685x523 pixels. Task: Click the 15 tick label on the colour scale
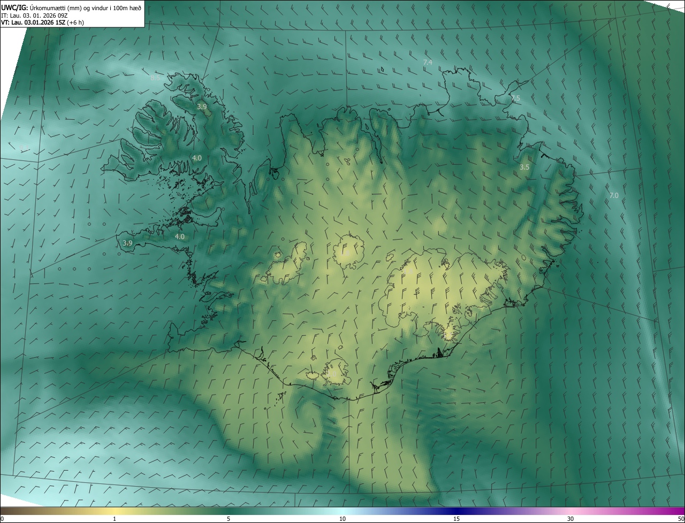click(x=456, y=519)
